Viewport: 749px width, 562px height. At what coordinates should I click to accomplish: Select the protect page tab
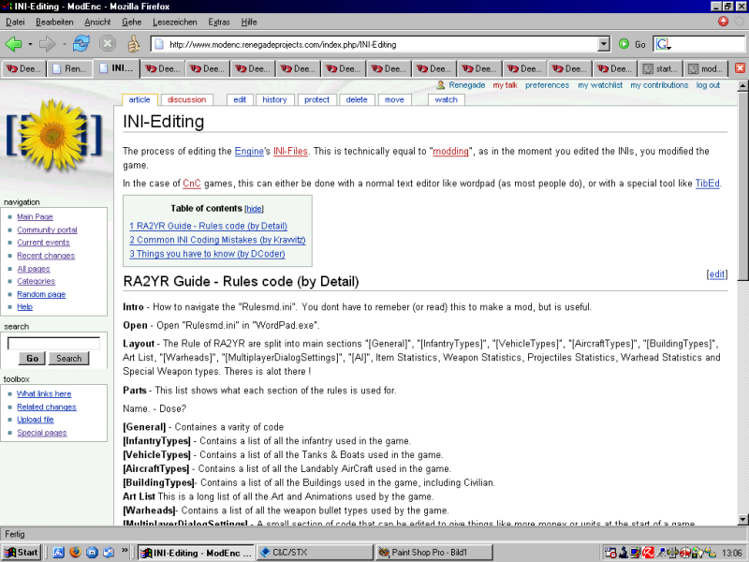316,99
